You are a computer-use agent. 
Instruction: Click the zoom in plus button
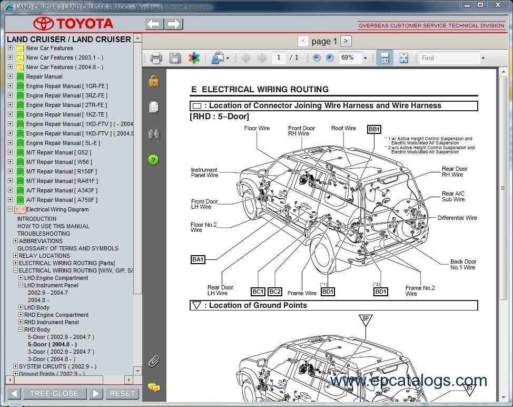pyautogui.click(x=330, y=58)
